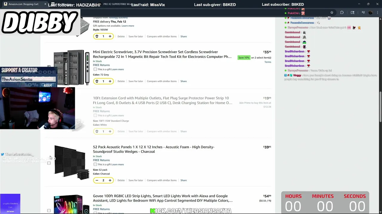
Task: Share the Mini Electric Screwdriver
Action: pyautogui.click(x=184, y=81)
